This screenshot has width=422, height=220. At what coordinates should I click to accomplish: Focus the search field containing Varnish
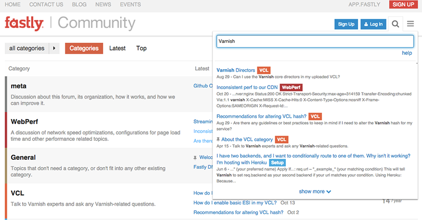pos(315,41)
